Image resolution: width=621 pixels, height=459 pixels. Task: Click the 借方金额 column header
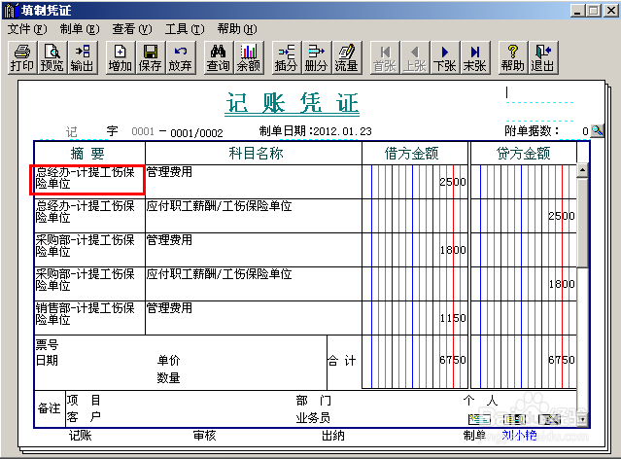(x=415, y=153)
